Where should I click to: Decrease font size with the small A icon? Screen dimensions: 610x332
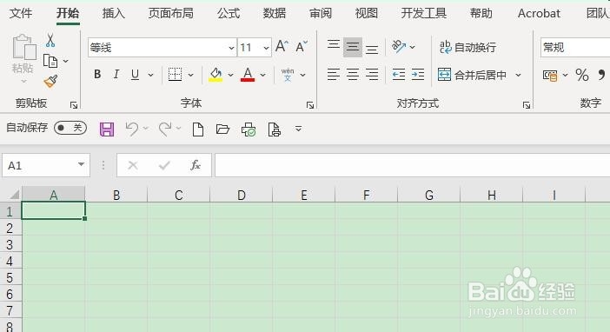coord(302,47)
